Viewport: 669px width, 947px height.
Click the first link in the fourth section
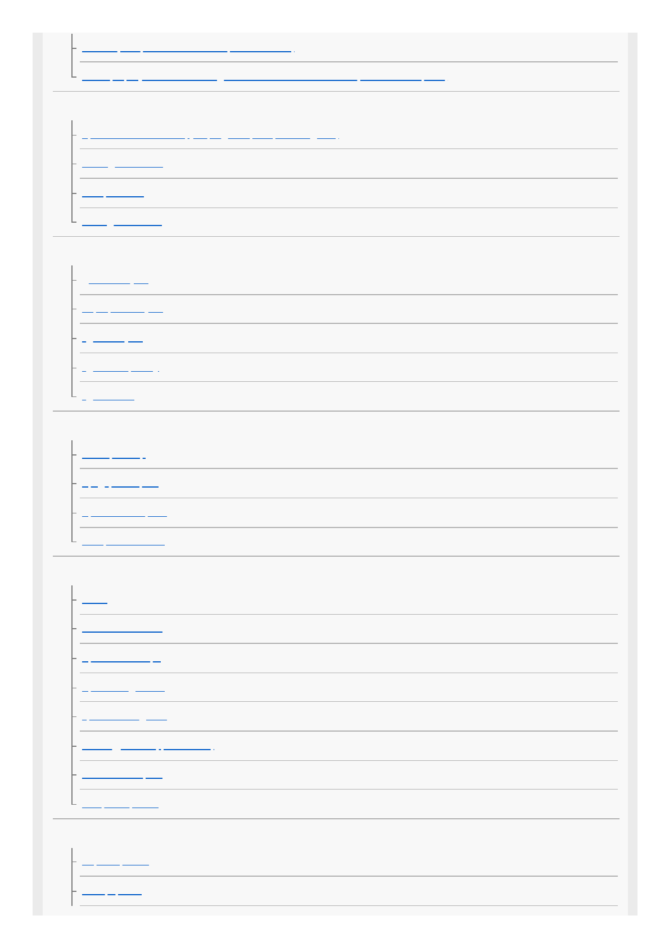[114, 457]
